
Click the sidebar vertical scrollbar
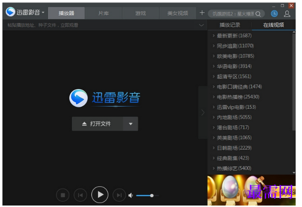(294, 83)
